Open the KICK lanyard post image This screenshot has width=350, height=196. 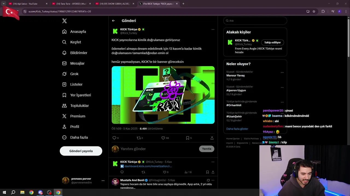[163, 95]
